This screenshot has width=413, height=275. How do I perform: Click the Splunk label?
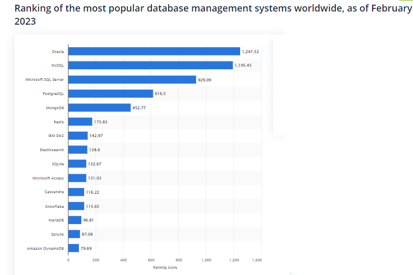(x=57, y=234)
